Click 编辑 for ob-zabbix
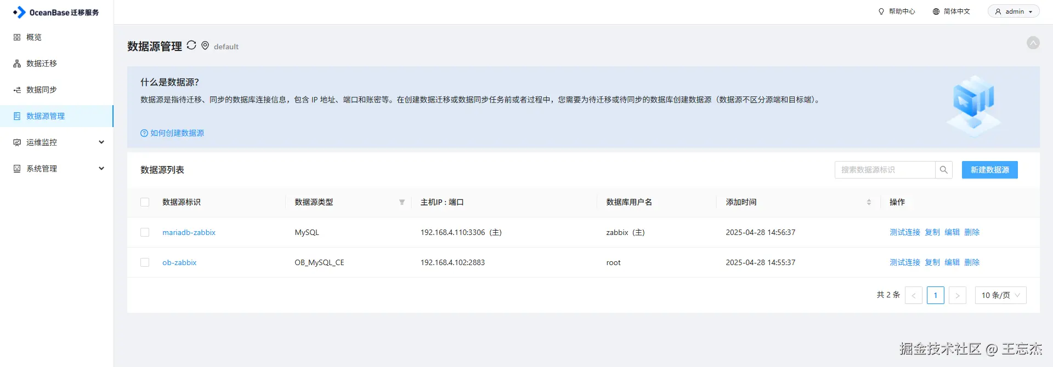The height and width of the screenshot is (367, 1053). point(952,262)
